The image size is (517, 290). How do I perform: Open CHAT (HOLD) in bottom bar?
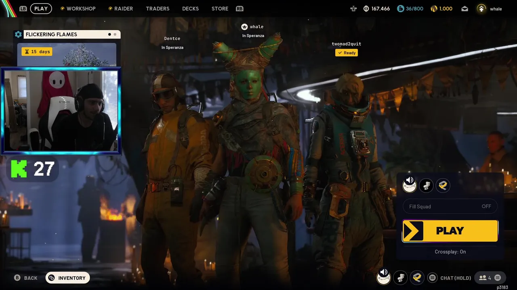456,278
